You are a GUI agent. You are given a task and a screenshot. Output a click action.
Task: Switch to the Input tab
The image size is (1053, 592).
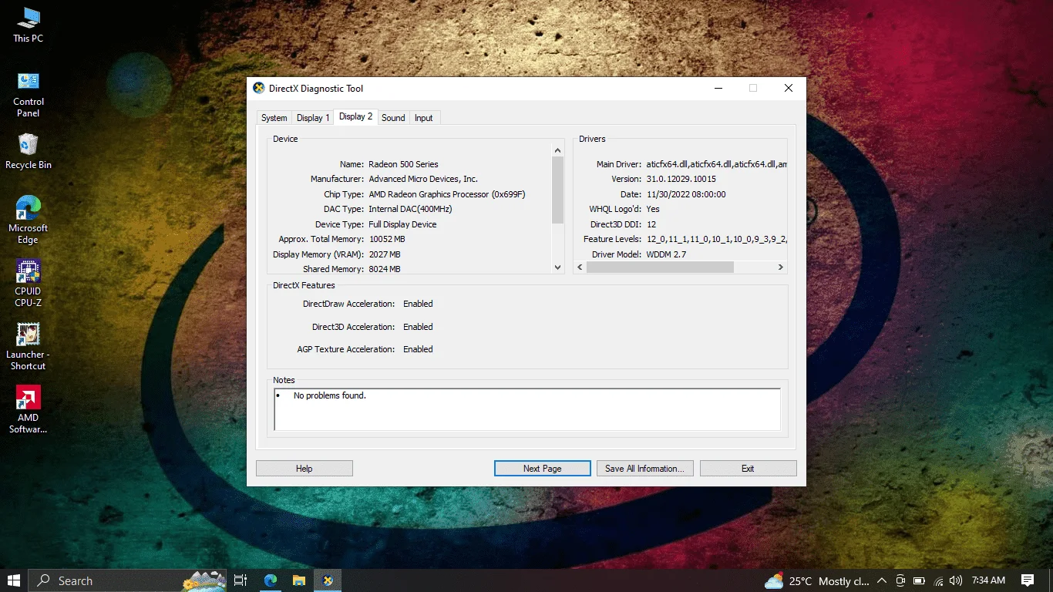(x=424, y=118)
